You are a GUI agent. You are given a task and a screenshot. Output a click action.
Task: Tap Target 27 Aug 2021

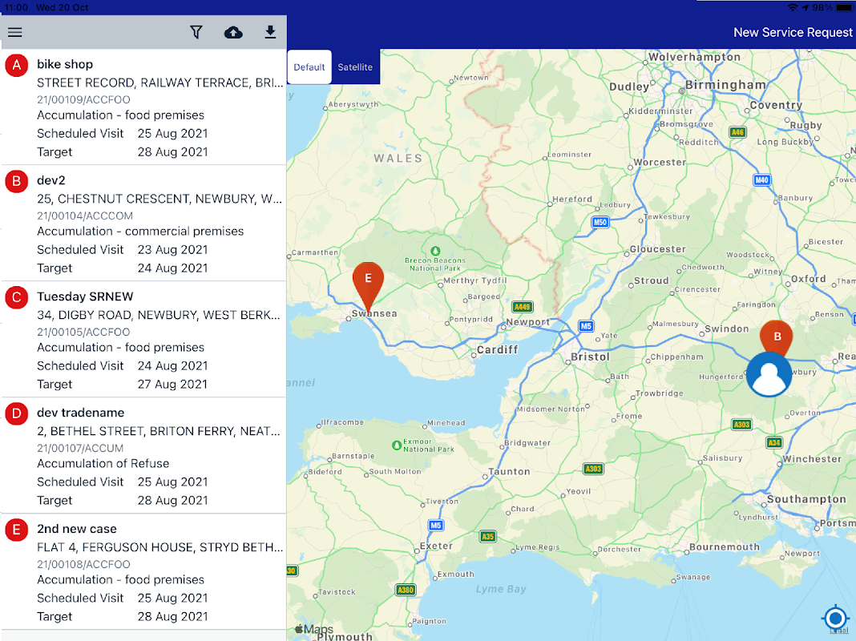tap(123, 385)
